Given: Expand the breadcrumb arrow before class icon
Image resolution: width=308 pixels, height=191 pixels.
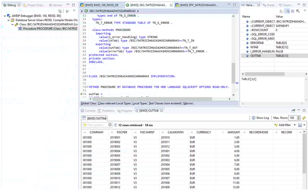Looking at the screenshot, I should 82,11.
